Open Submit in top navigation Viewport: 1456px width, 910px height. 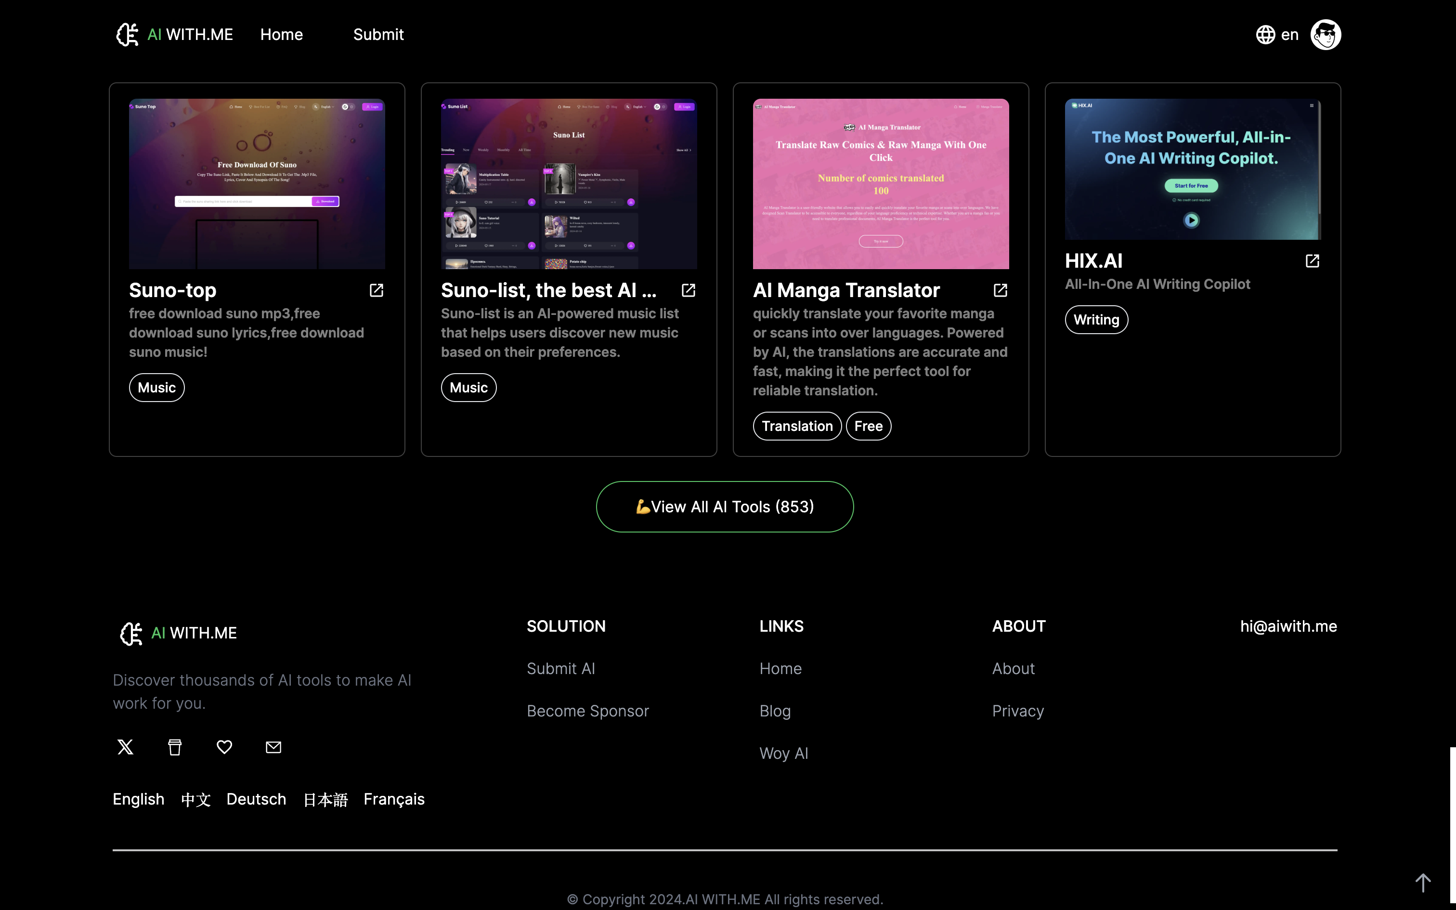(378, 35)
